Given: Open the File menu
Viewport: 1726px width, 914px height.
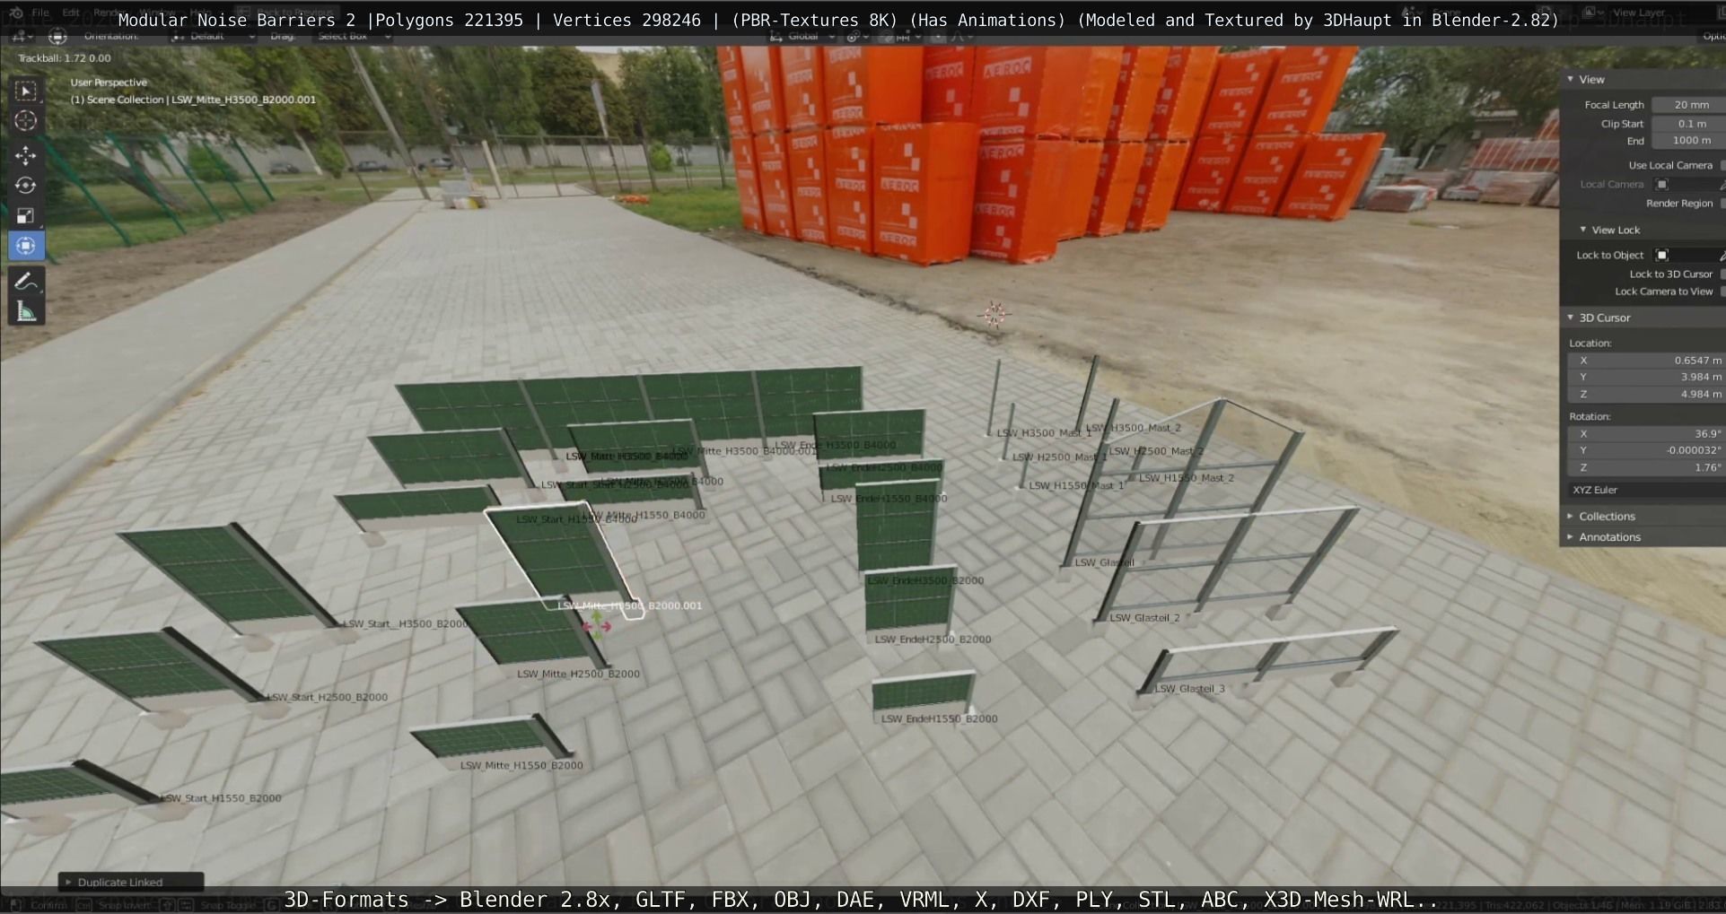Looking at the screenshot, I should 40,13.
